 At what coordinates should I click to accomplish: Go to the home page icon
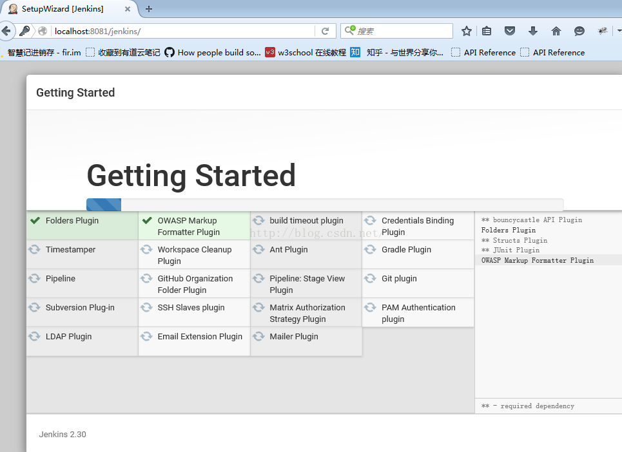click(x=556, y=31)
